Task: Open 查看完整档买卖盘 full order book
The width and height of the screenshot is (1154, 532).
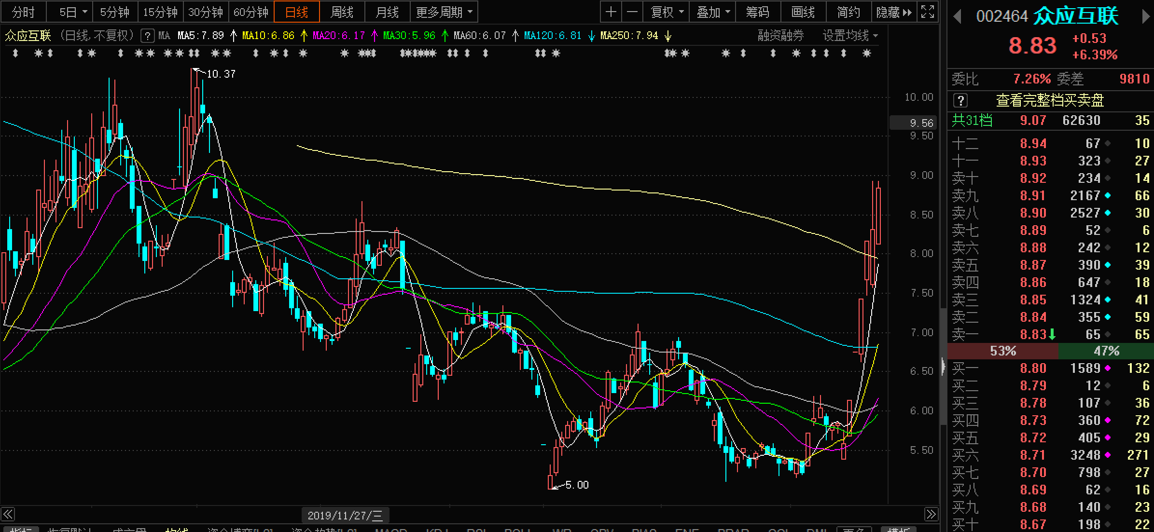Action: point(1050,100)
